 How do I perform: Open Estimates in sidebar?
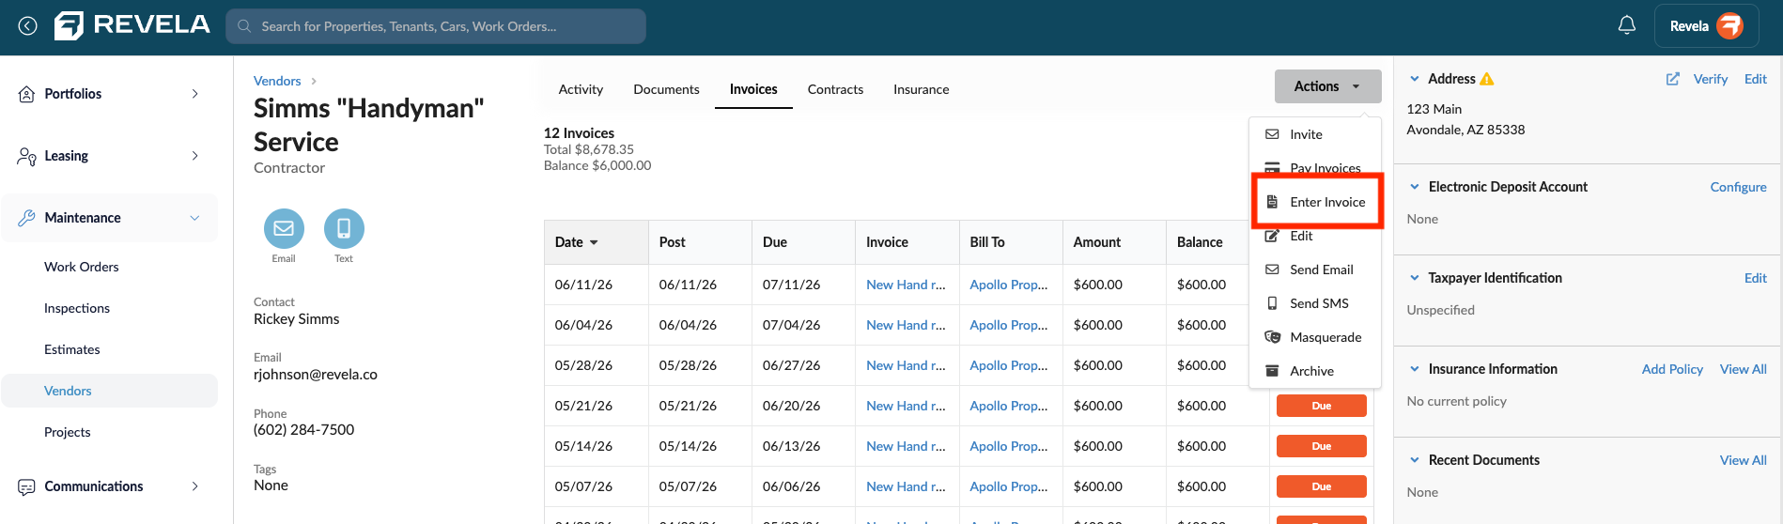pos(72,349)
